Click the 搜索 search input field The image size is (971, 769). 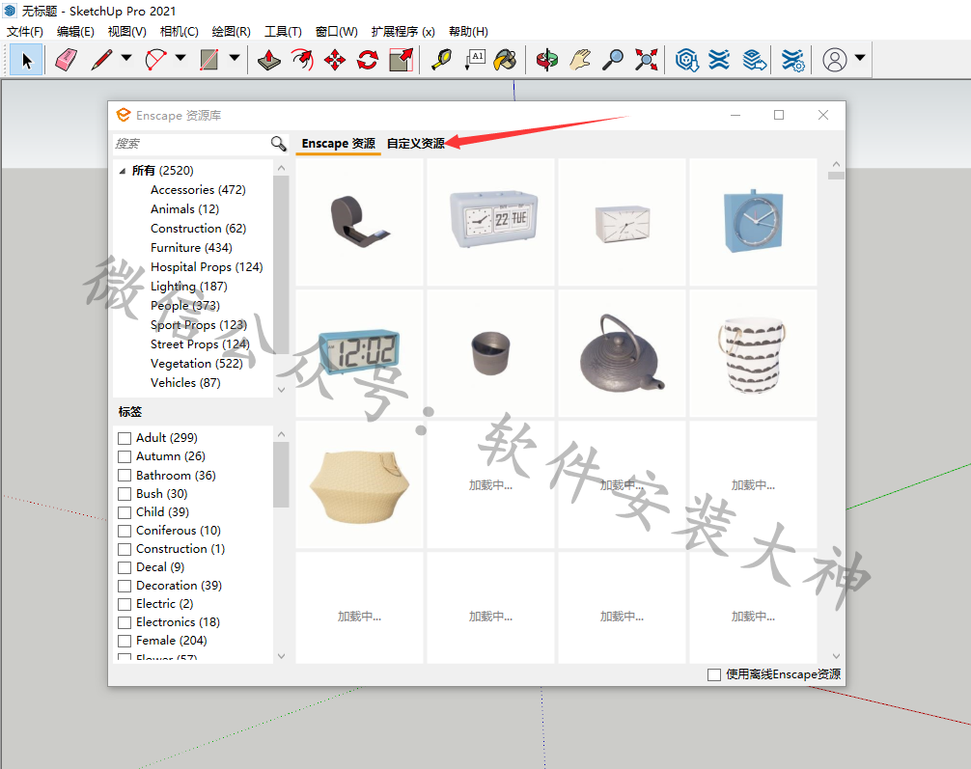(191, 144)
